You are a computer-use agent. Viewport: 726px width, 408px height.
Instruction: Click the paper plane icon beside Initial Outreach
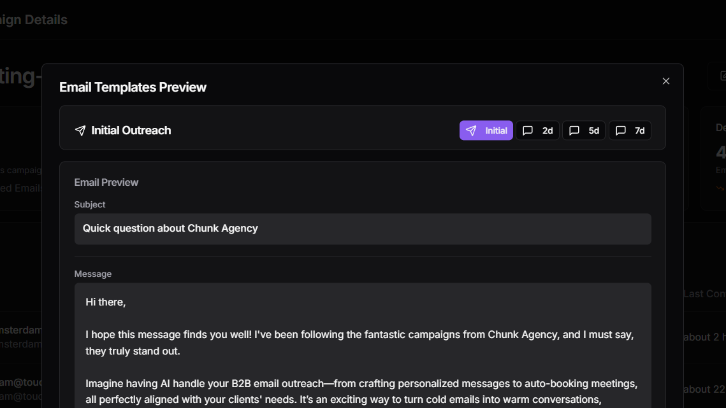(x=80, y=130)
